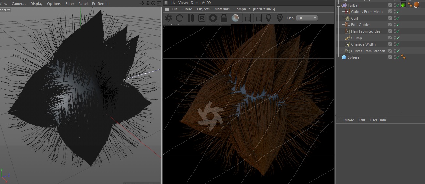Open the Chn channel dropdown
425x184 pixels.
coord(306,18)
